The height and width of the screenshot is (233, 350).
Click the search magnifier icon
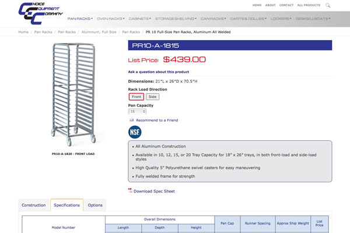[x=328, y=5]
